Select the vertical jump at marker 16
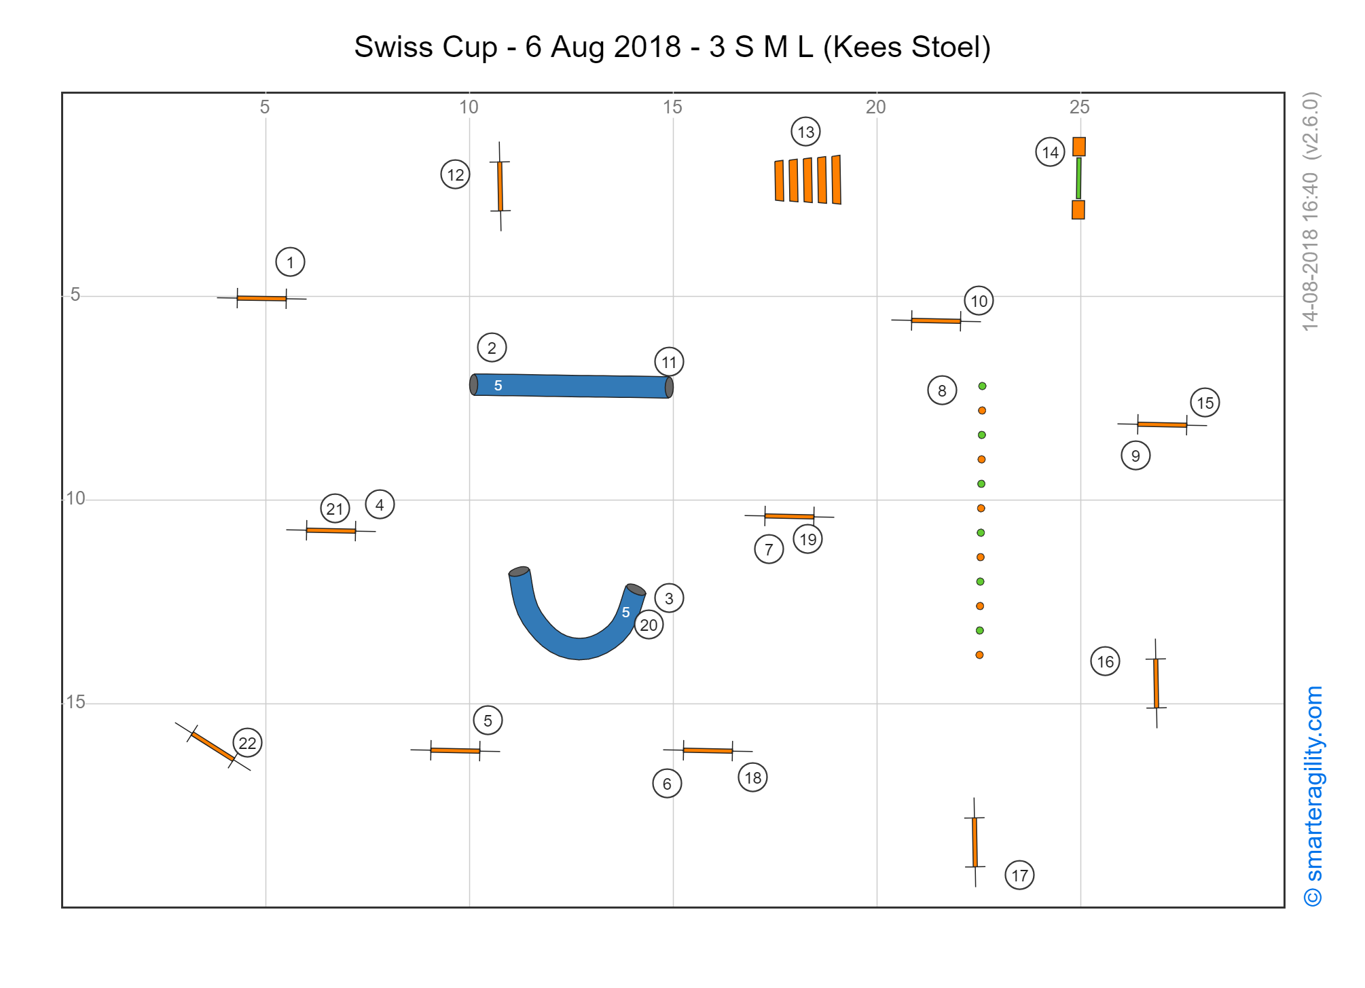This screenshot has width=1365, height=988. pos(1156,683)
